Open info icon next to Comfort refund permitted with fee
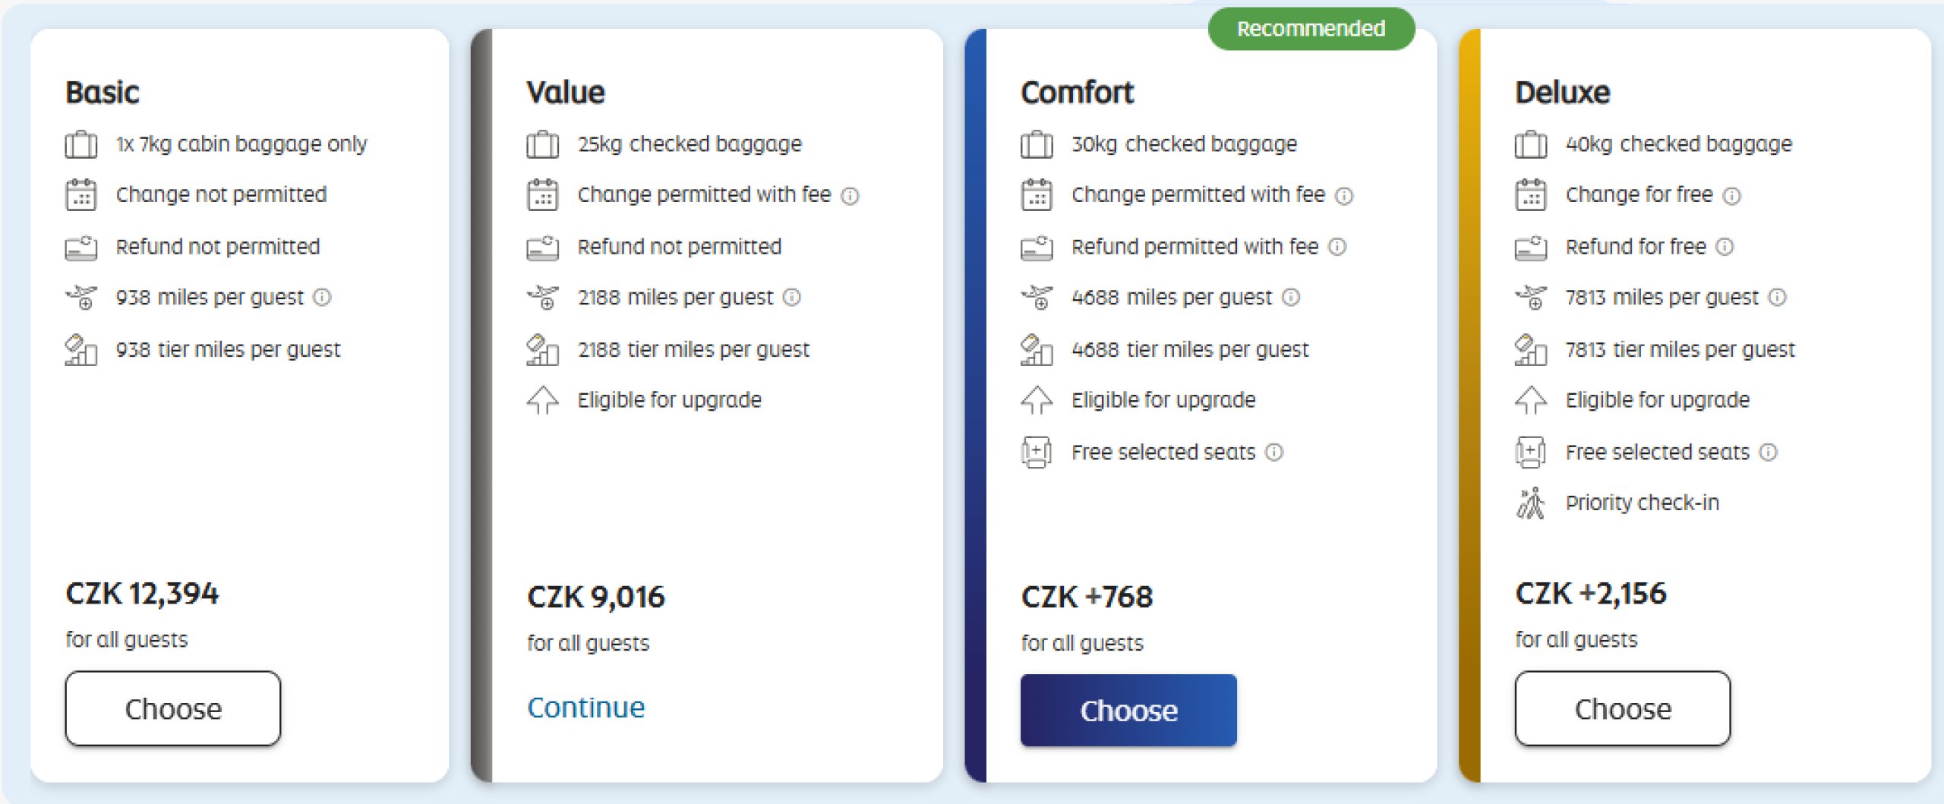Viewport: 1944px width, 804px height. pos(1337,247)
